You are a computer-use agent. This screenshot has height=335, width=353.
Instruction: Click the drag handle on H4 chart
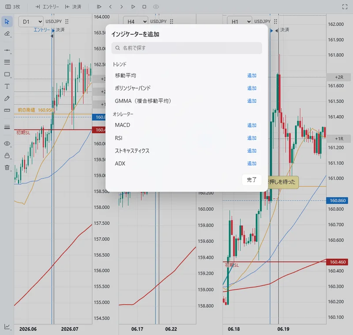(x=172, y=22)
